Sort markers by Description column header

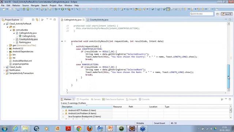point(87,107)
